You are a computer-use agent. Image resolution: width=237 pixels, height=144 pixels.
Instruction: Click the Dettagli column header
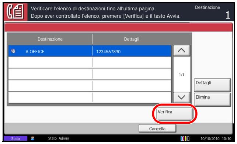pyautogui.click(x=132, y=39)
